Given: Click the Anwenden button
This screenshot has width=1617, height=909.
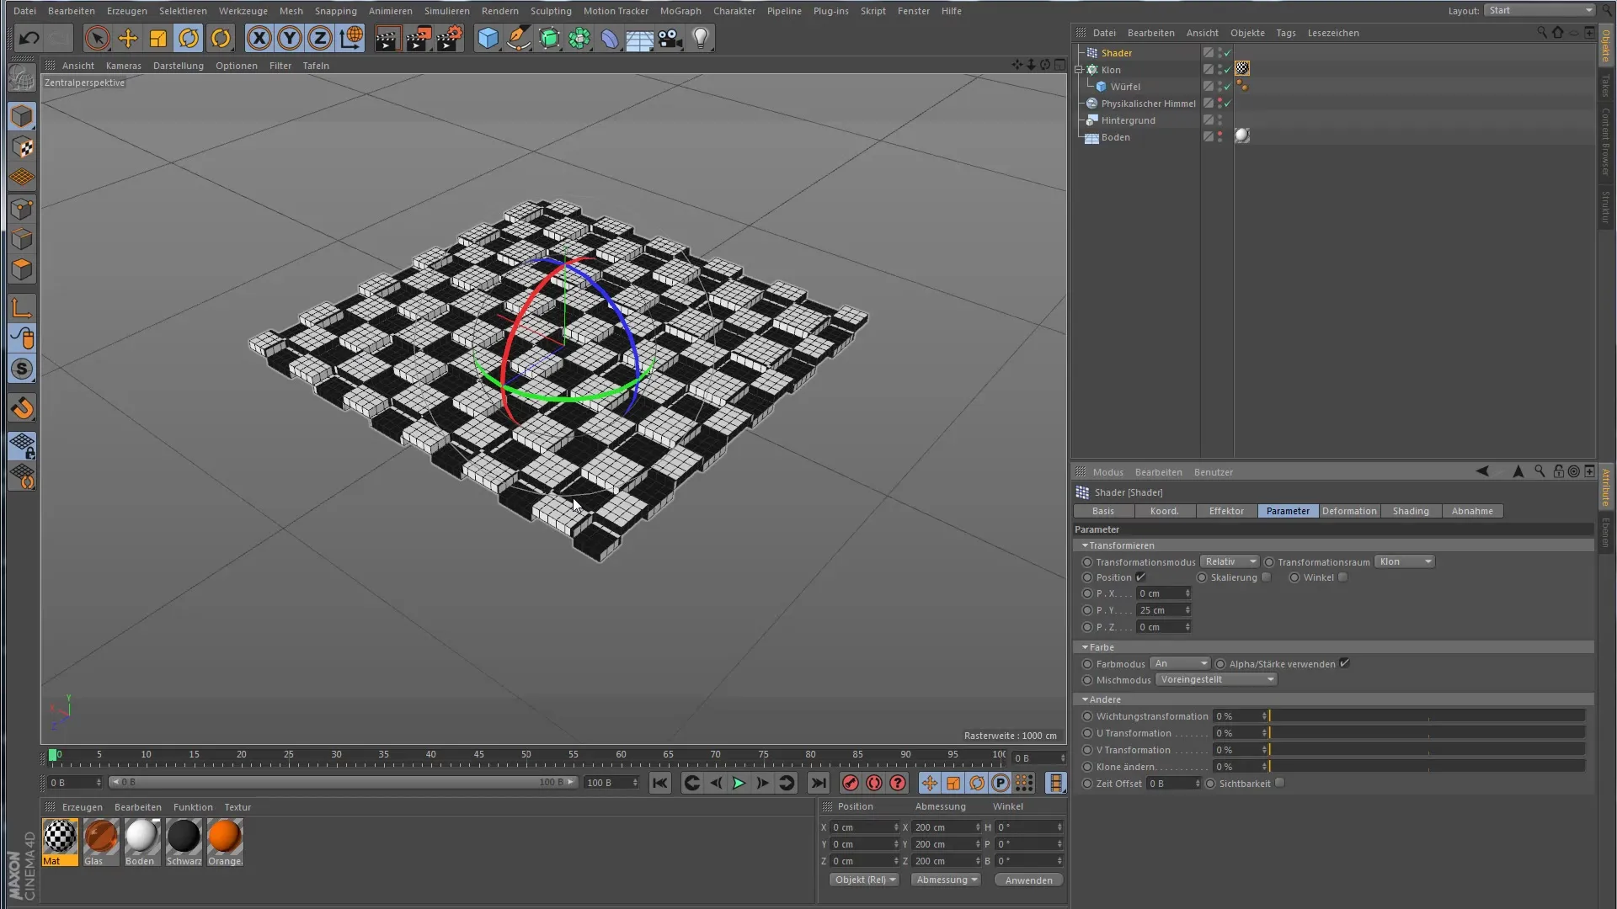Looking at the screenshot, I should click(1029, 880).
